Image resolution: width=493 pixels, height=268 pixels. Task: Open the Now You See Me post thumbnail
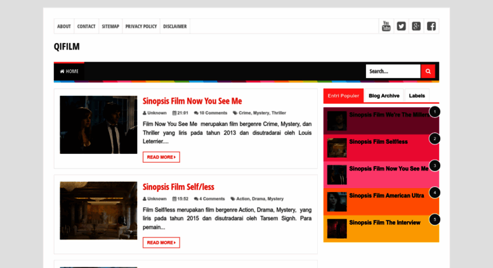(98, 125)
